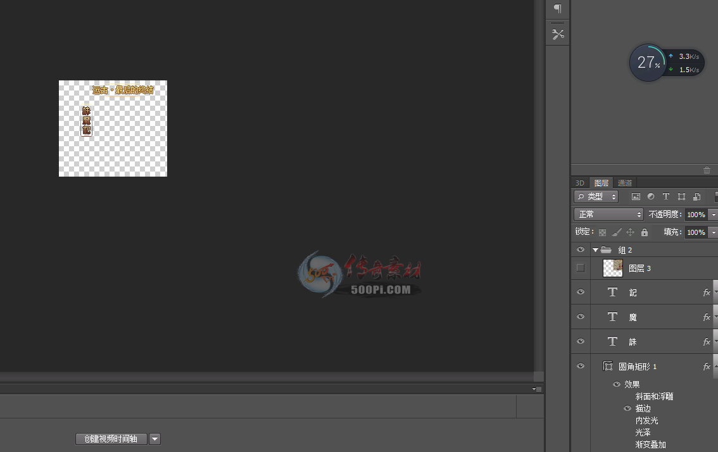Open the 类型 filter type dropdown
This screenshot has width=718, height=452.
[x=596, y=196]
